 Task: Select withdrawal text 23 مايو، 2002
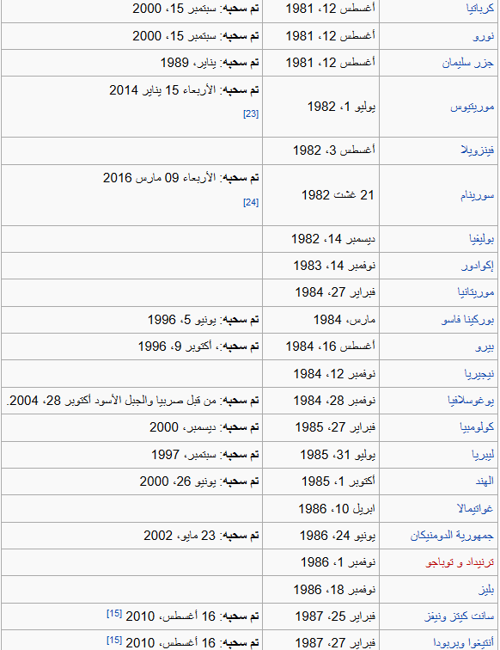(x=180, y=535)
